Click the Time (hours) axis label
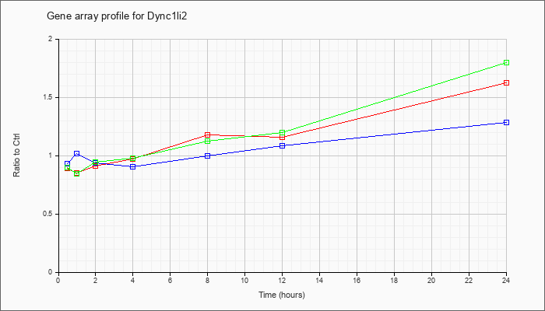Screen dimensions: 545x311 [282, 295]
